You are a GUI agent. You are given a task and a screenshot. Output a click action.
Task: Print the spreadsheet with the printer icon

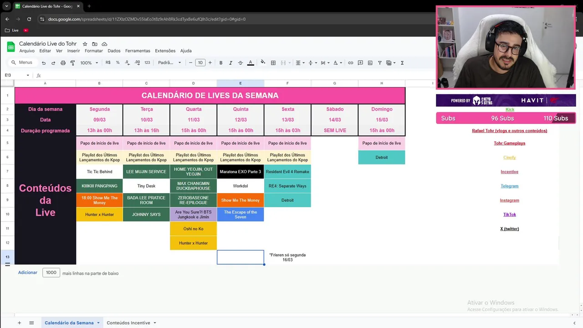coord(63,63)
